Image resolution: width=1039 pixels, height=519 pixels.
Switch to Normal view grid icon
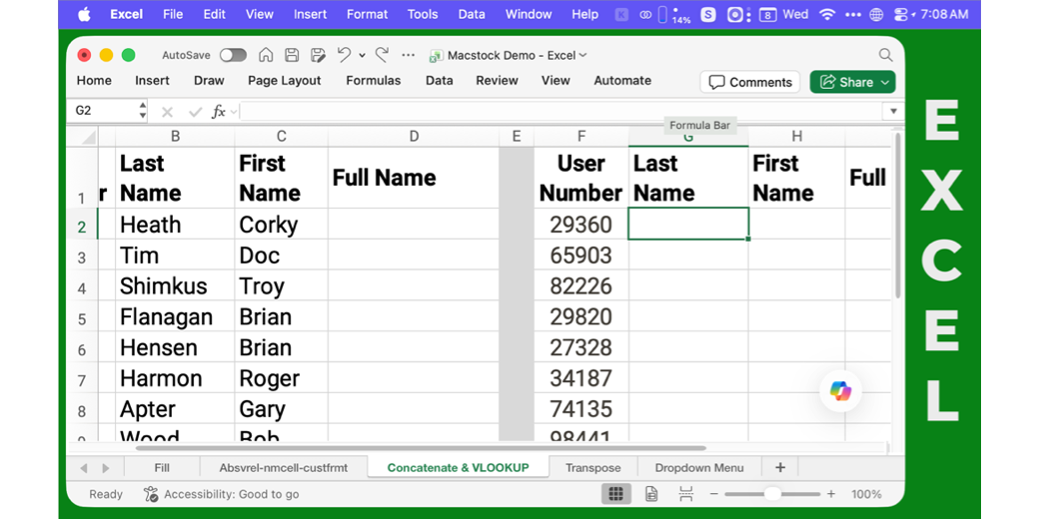tap(615, 494)
